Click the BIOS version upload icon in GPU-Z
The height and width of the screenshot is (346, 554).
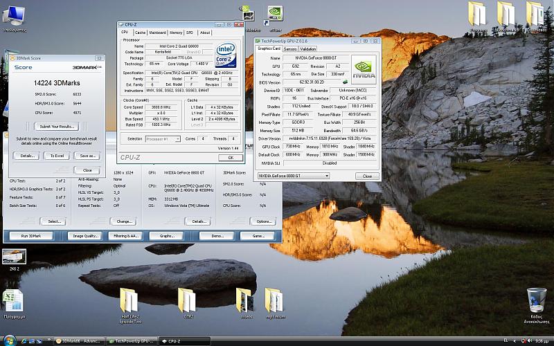click(x=345, y=82)
